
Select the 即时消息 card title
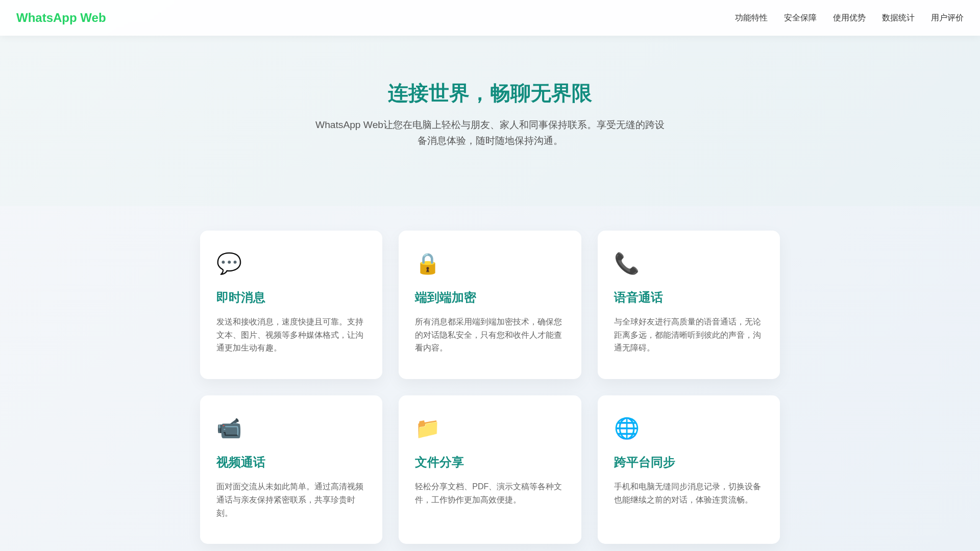(x=241, y=297)
